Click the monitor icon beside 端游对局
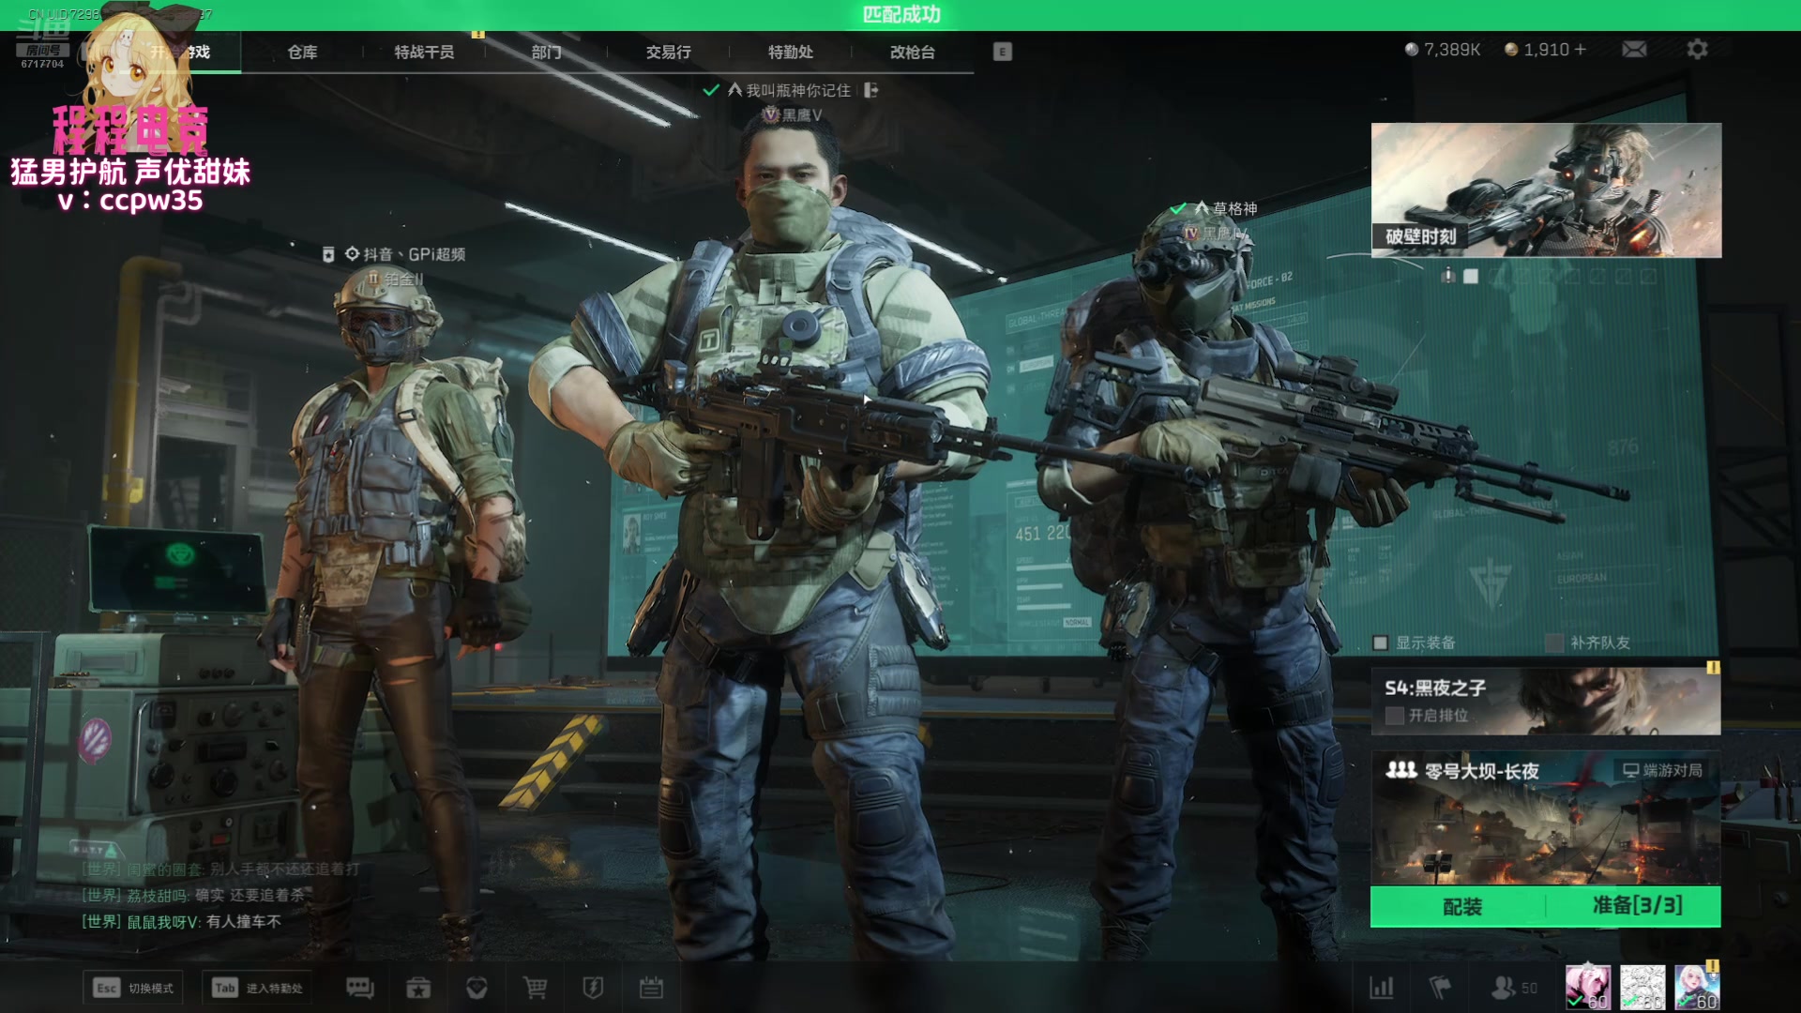The height and width of the screenshot is (1013, 1801). 1631,770
